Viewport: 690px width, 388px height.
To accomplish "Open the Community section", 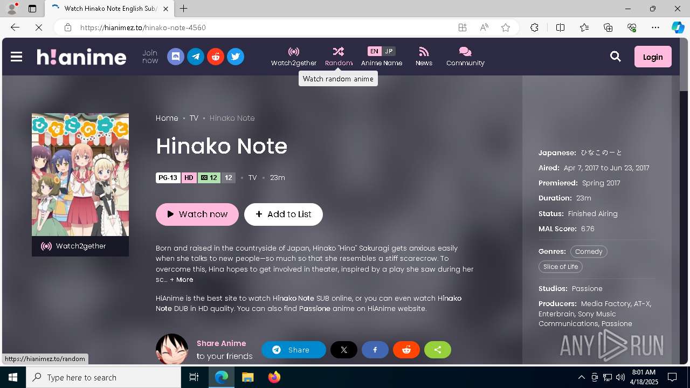I will point(465,57).
